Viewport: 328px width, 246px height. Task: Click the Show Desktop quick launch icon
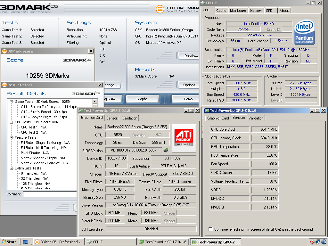point(25,242)
